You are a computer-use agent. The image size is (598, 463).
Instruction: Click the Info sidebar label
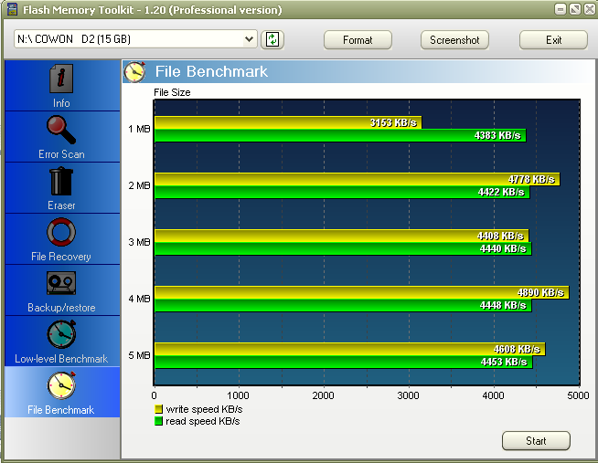pos(61,103)
